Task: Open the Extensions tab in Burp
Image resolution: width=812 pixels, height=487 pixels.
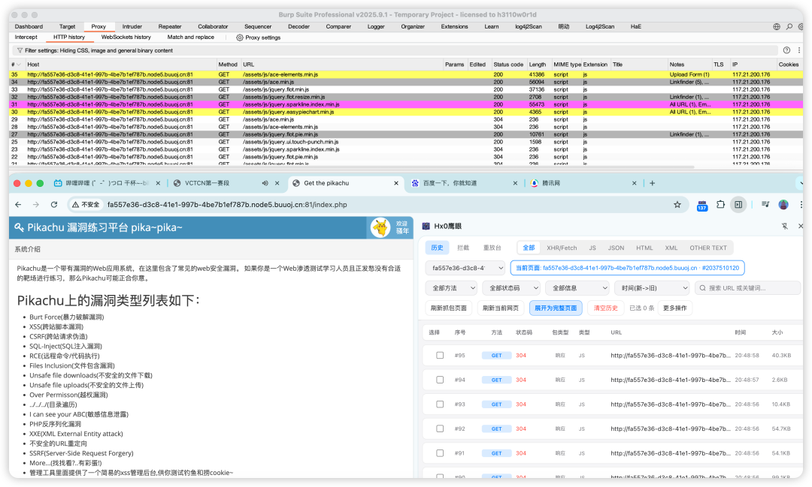Action: coord(454,26)
